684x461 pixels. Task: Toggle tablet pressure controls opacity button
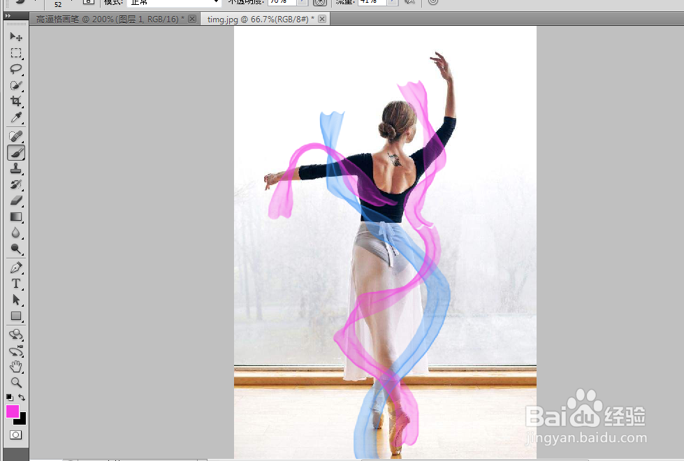(x=320, y=2)
